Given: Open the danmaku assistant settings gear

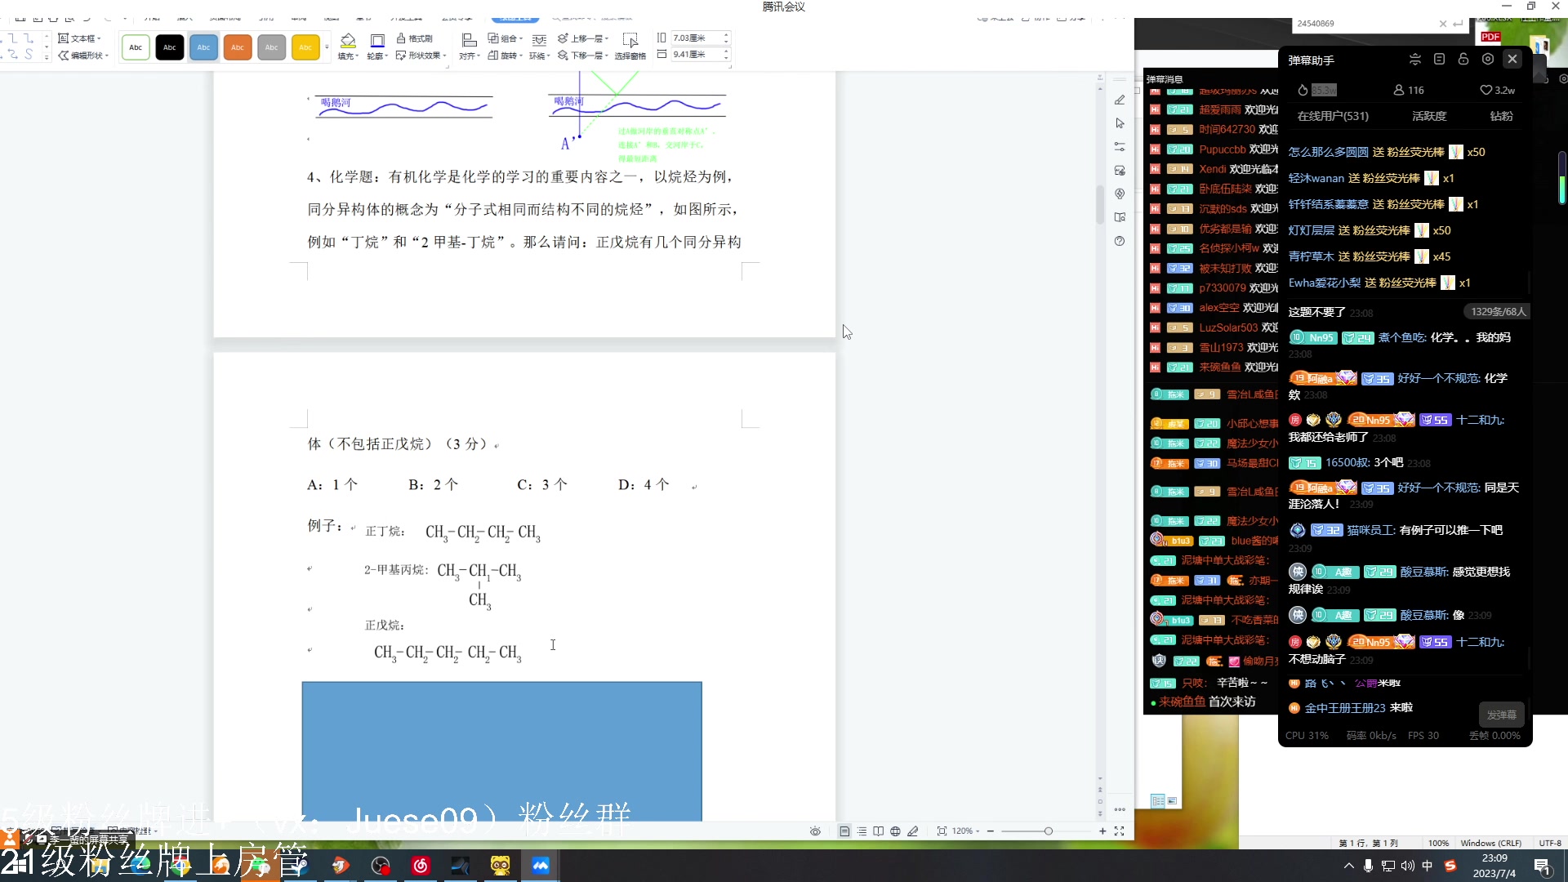Looking at the screenshot, I should 1488,59.
